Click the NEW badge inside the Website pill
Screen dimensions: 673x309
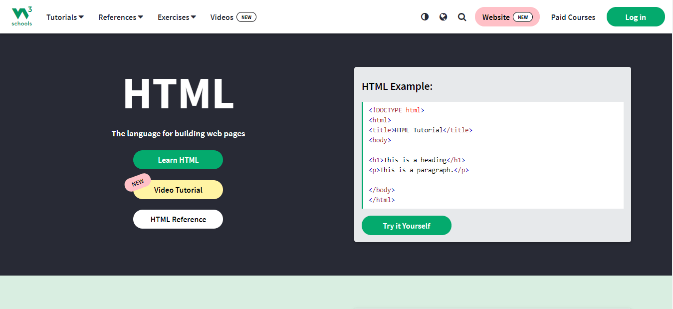tap(523, 16)
